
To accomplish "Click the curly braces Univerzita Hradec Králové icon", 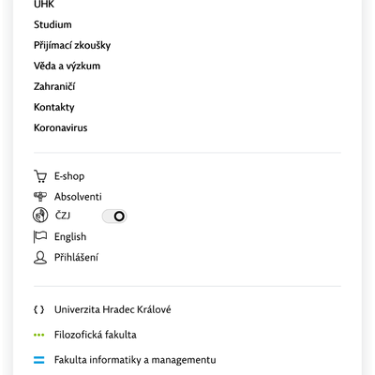I will pyautogui.click(x=39, y=309).
